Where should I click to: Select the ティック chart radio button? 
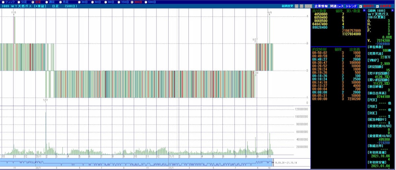coord(3,2)
